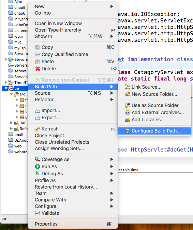Screen dimensions: 193x230
Task: Click the Refresh arrows icon
Action: click(38, 129)
